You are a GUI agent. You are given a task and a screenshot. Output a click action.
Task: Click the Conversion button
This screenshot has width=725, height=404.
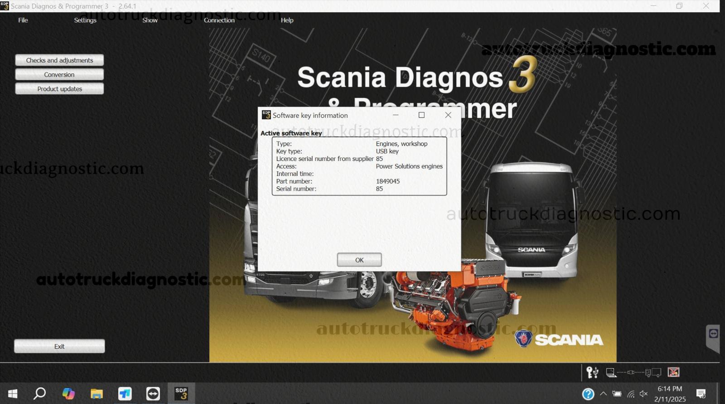(59, 74)
